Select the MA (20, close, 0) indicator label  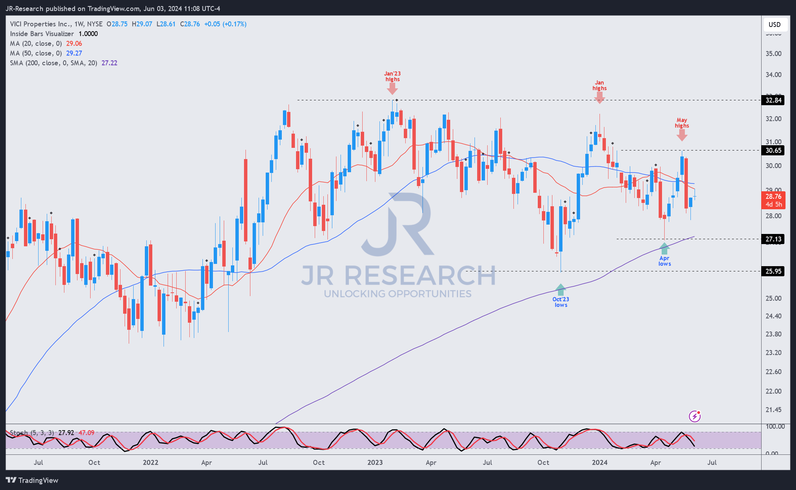tap(36, 43)
